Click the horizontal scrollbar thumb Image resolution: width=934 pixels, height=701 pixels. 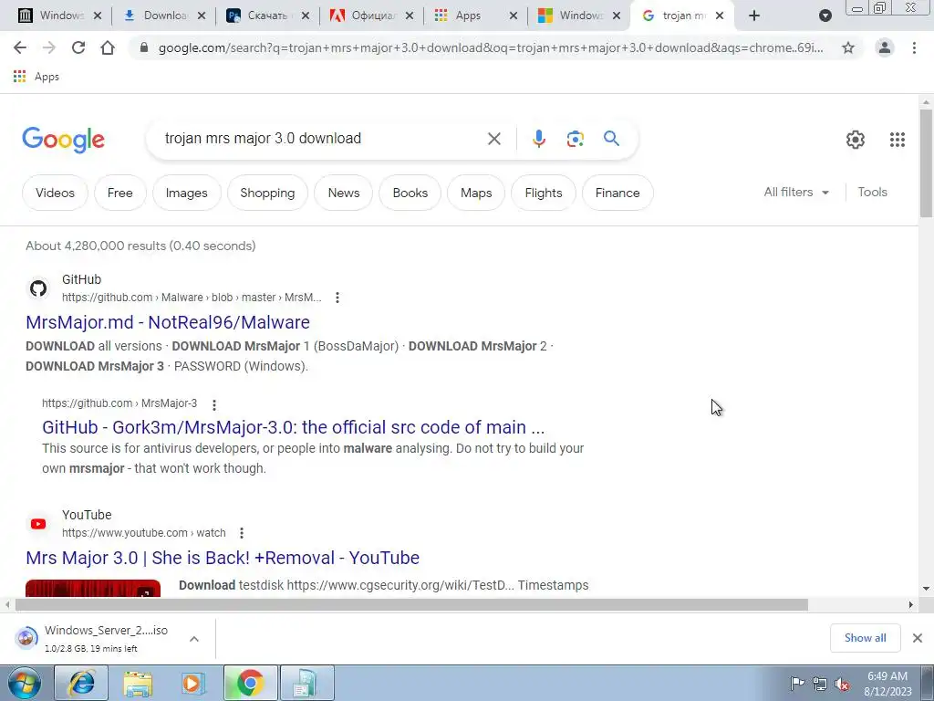(x=411, y=605)
